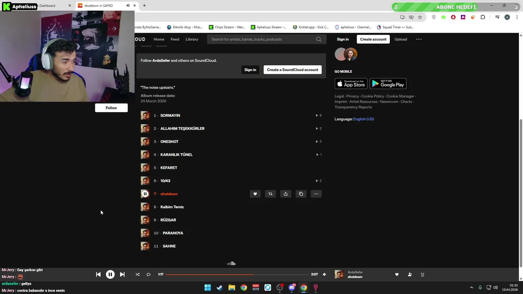Open more options for shutdown track
The image size is (523, 294).
(x=316, y=194)
